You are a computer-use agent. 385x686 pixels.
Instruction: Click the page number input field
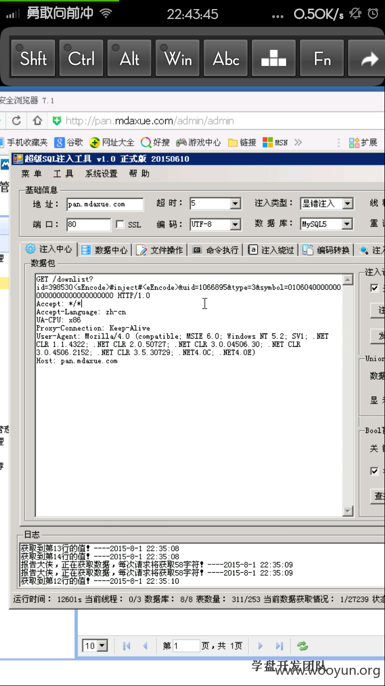(186, 646)
